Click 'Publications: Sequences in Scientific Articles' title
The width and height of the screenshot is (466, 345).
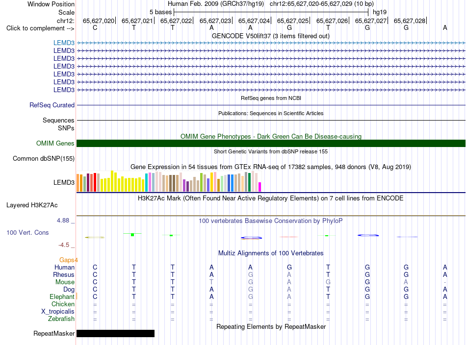271,113
